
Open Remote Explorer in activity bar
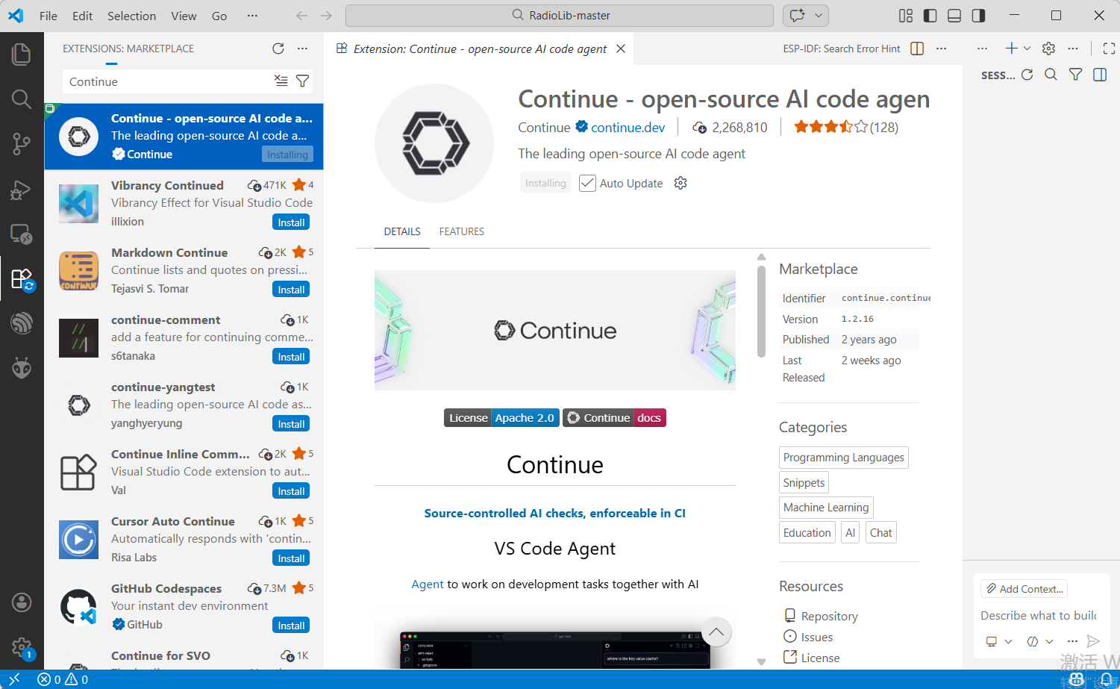tap(22, 234)
